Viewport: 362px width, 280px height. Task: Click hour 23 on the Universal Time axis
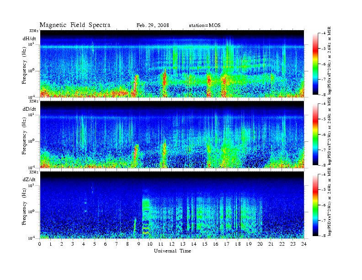tap(293, 244)
